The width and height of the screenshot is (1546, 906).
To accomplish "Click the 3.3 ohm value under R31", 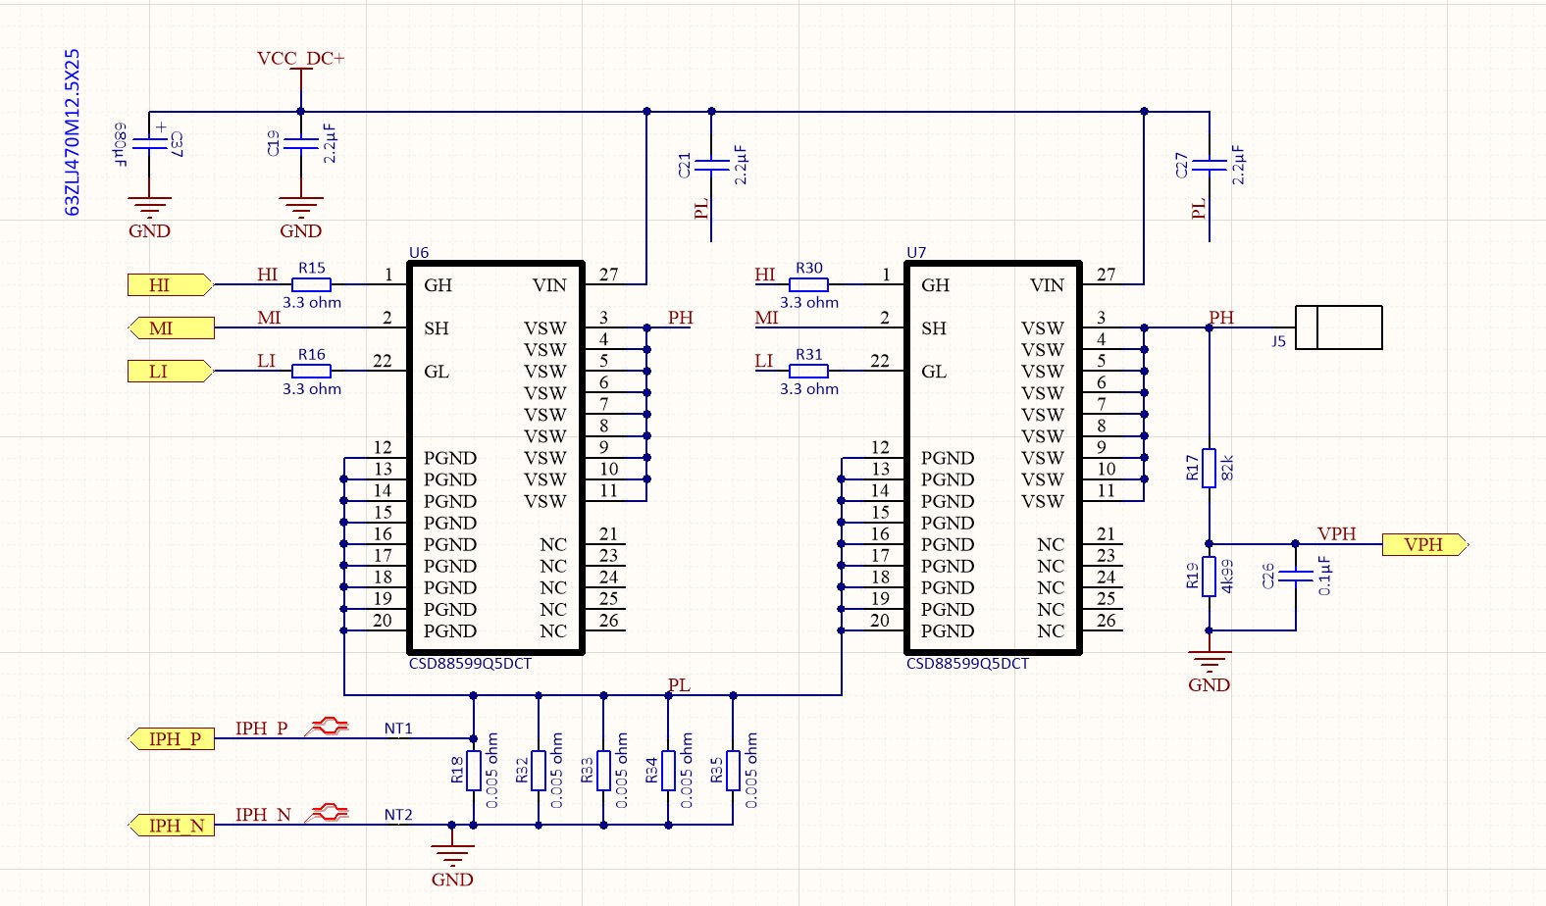I will pos(809,389).
